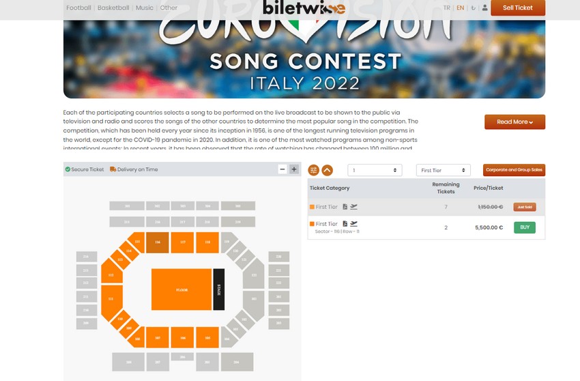
Task: Click the Delivery on Time truck icon
Action: 113,169
